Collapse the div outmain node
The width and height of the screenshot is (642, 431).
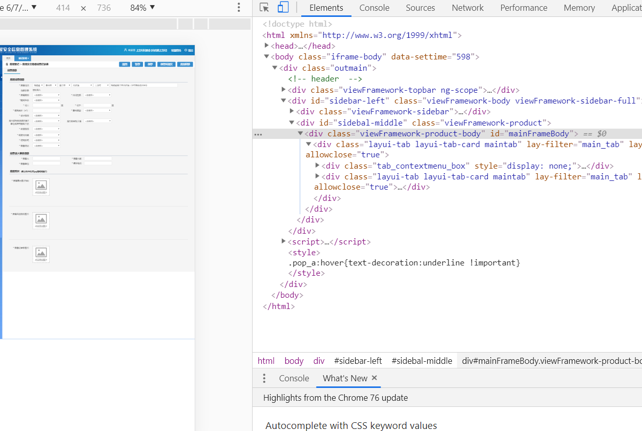click(x=275, y=68)
